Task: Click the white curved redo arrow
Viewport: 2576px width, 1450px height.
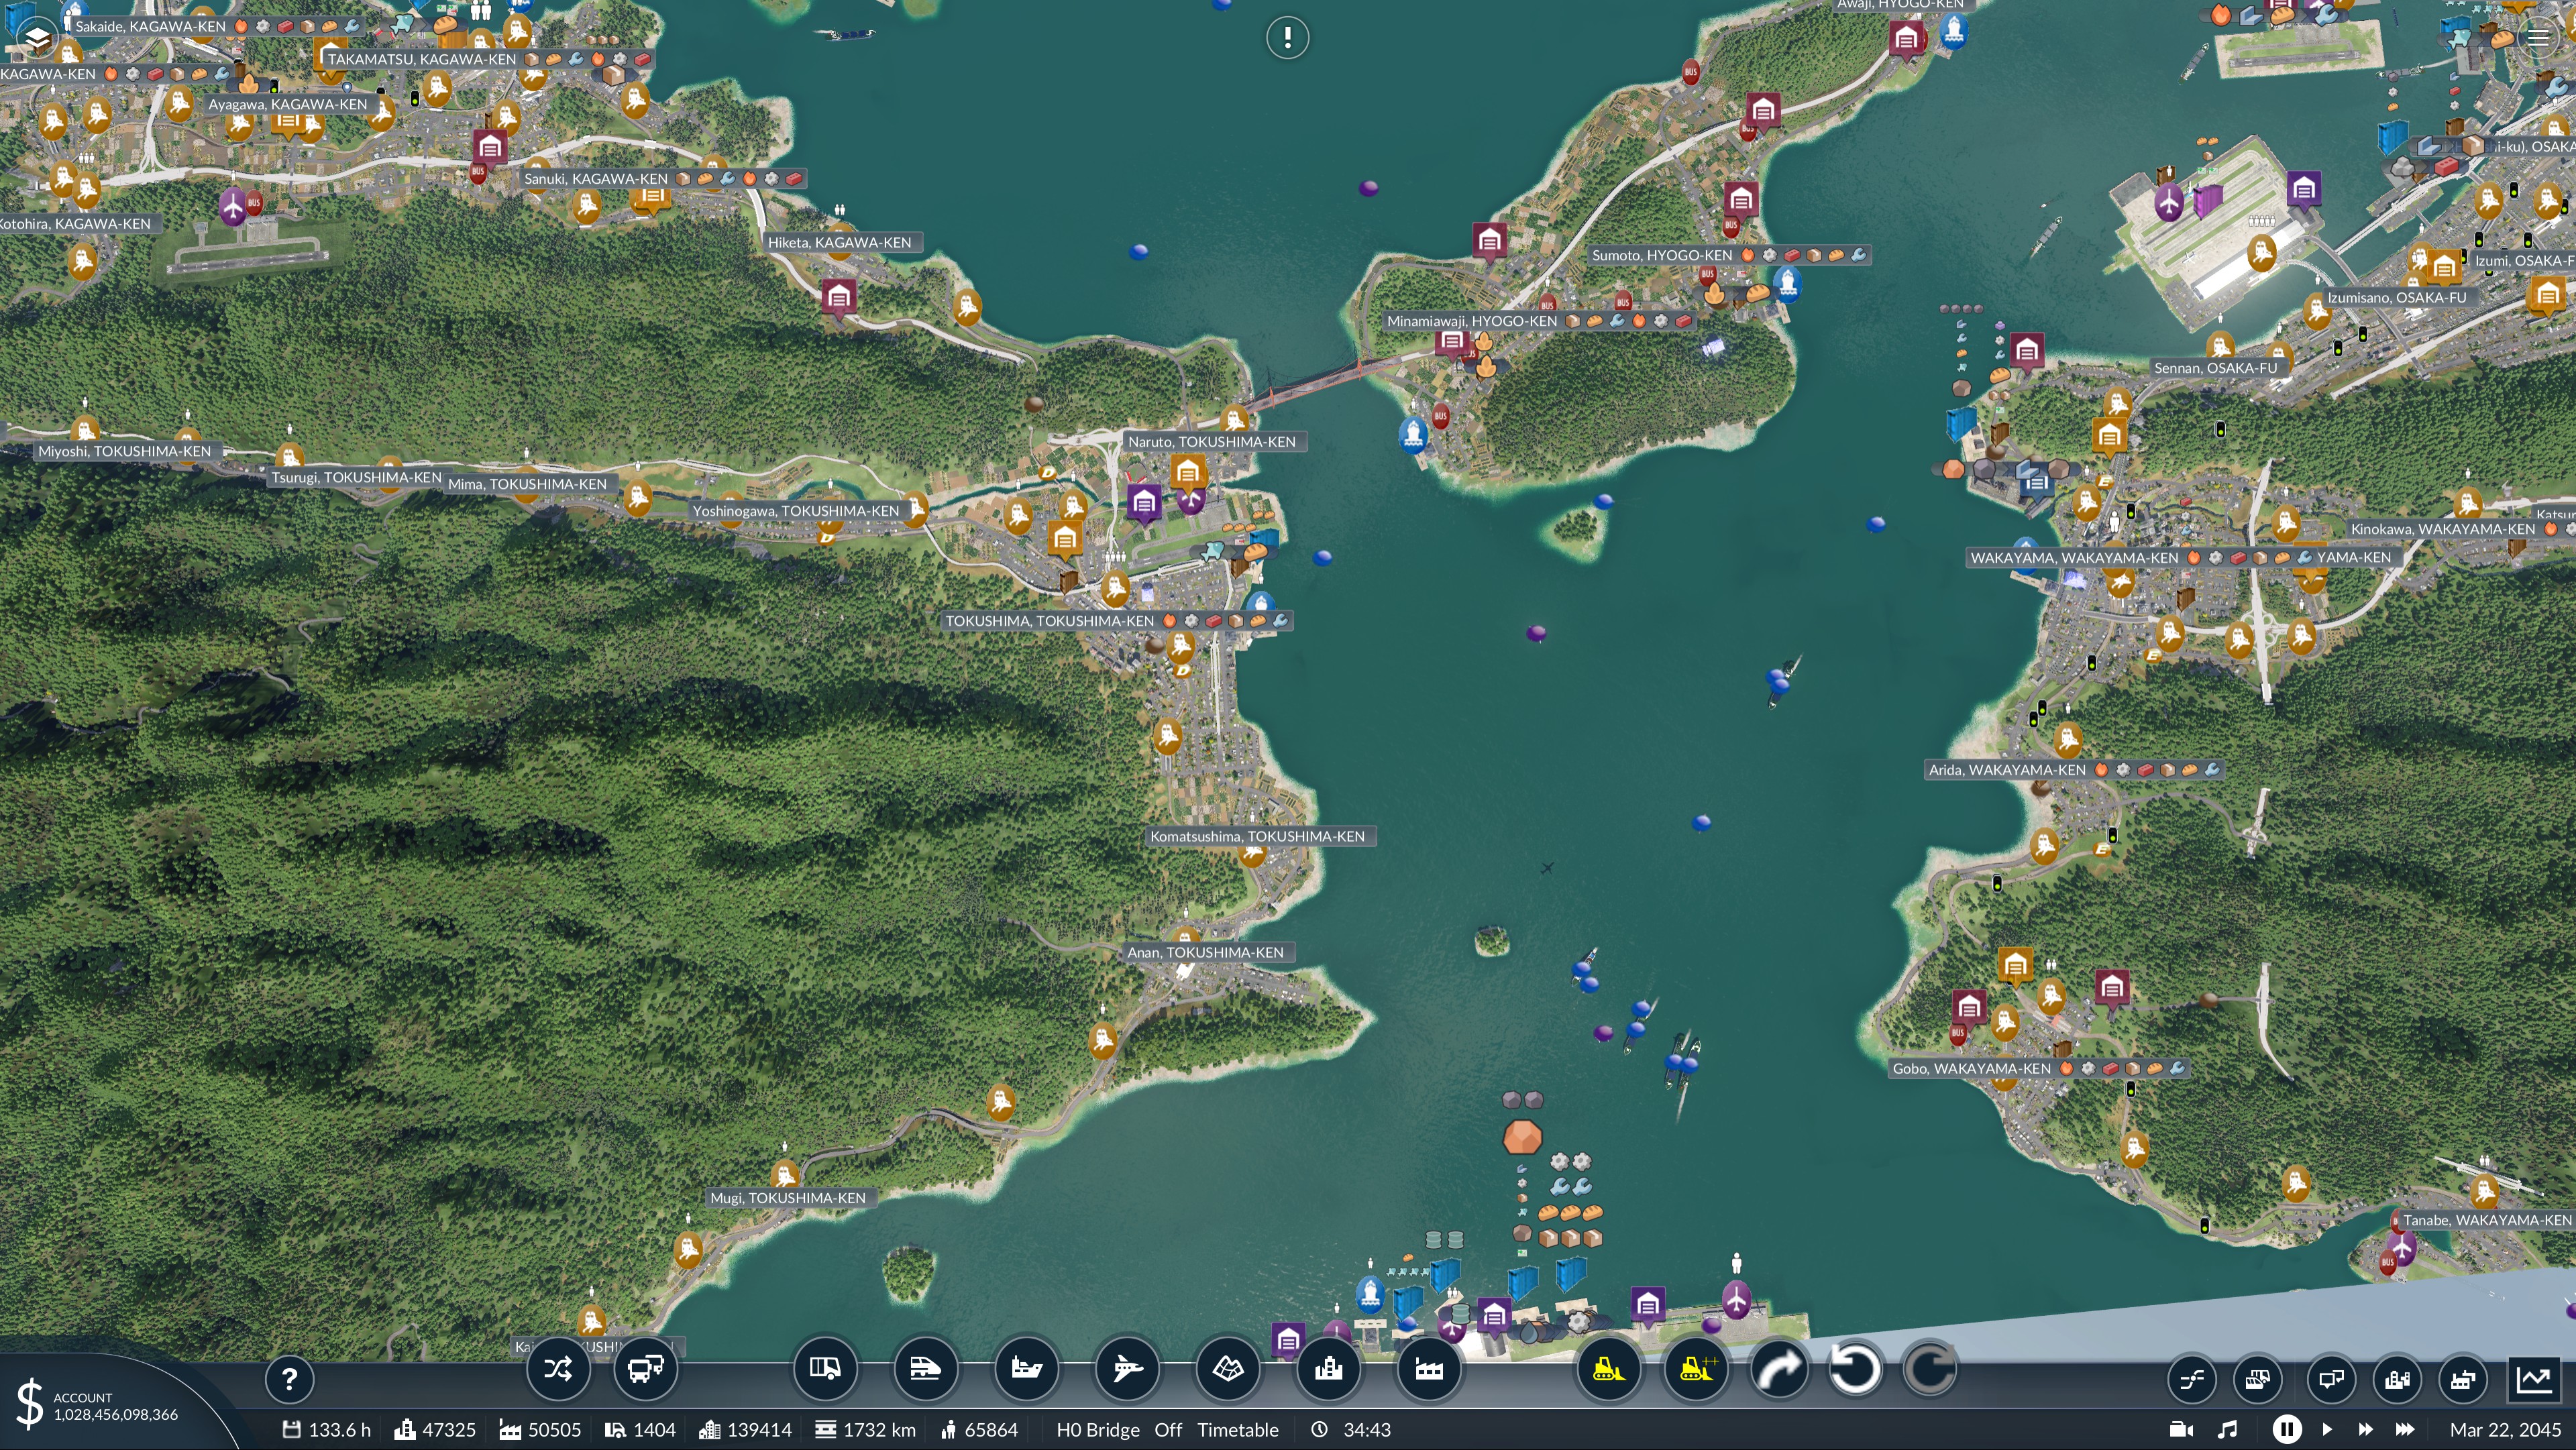Action: pos(1780,1369)
